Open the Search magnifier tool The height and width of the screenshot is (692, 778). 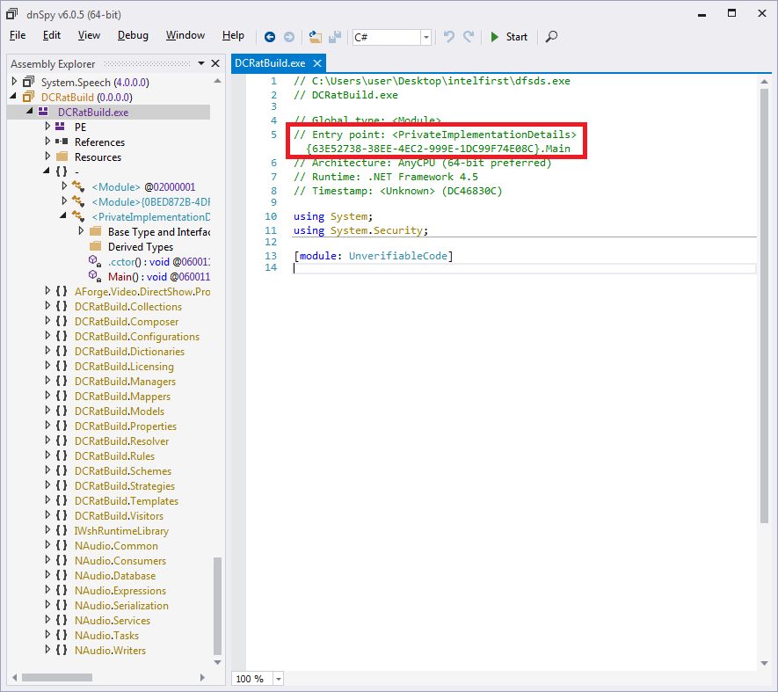pyautogui.click(x=551, y=37)
